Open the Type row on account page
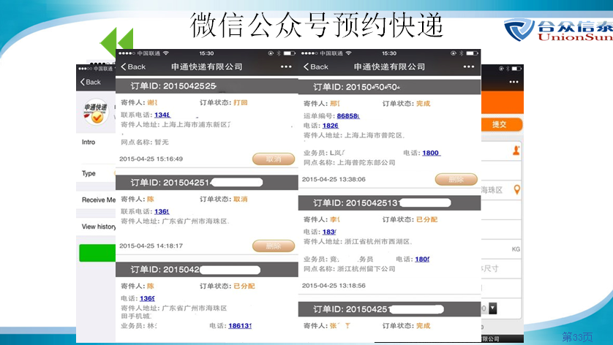The width and height of the screenshot is (613, 345). pos(96,173)
